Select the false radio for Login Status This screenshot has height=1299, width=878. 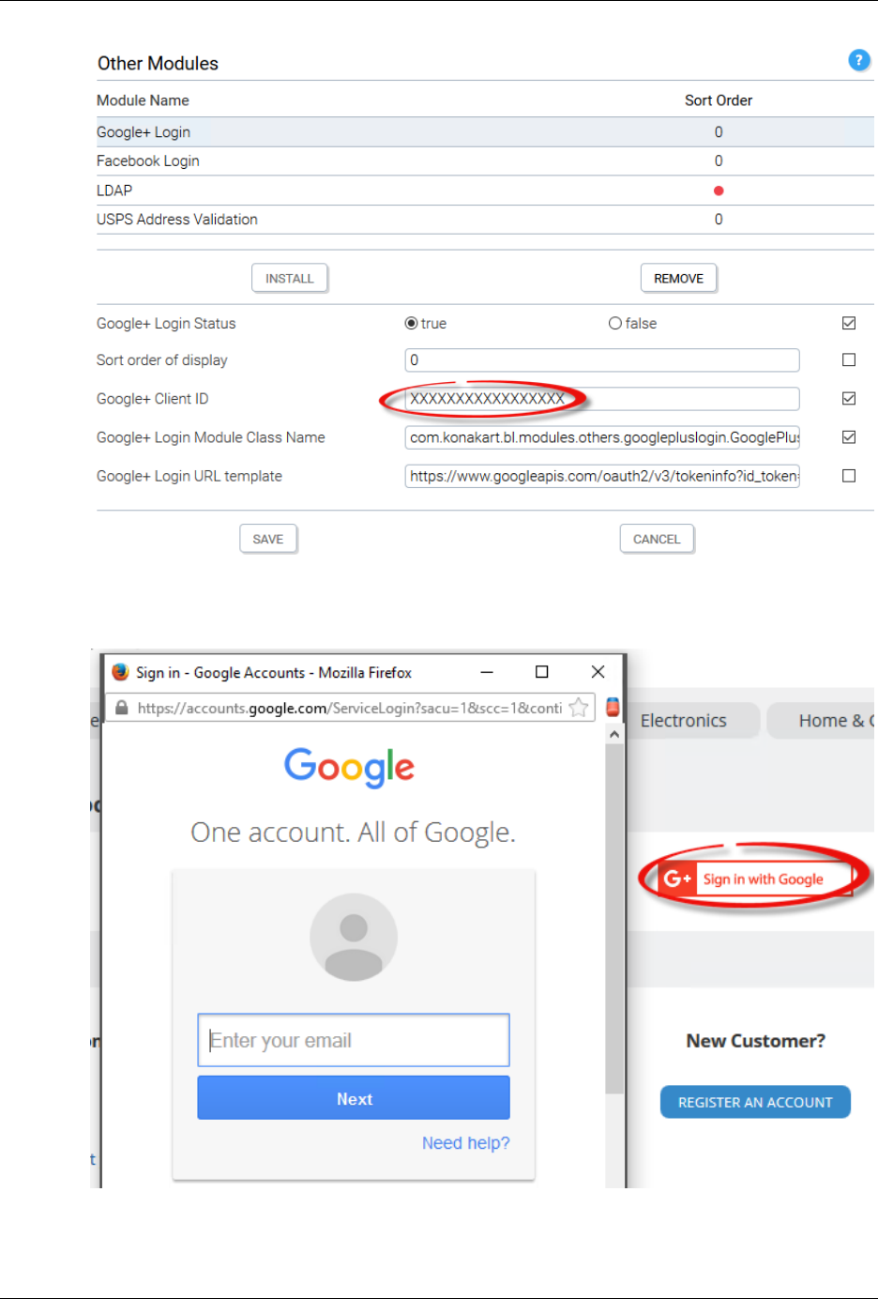[615, 323]
